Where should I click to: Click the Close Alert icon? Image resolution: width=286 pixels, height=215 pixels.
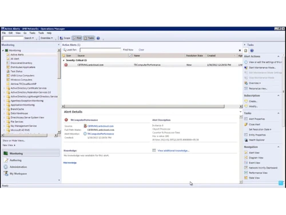coord(246,124)
